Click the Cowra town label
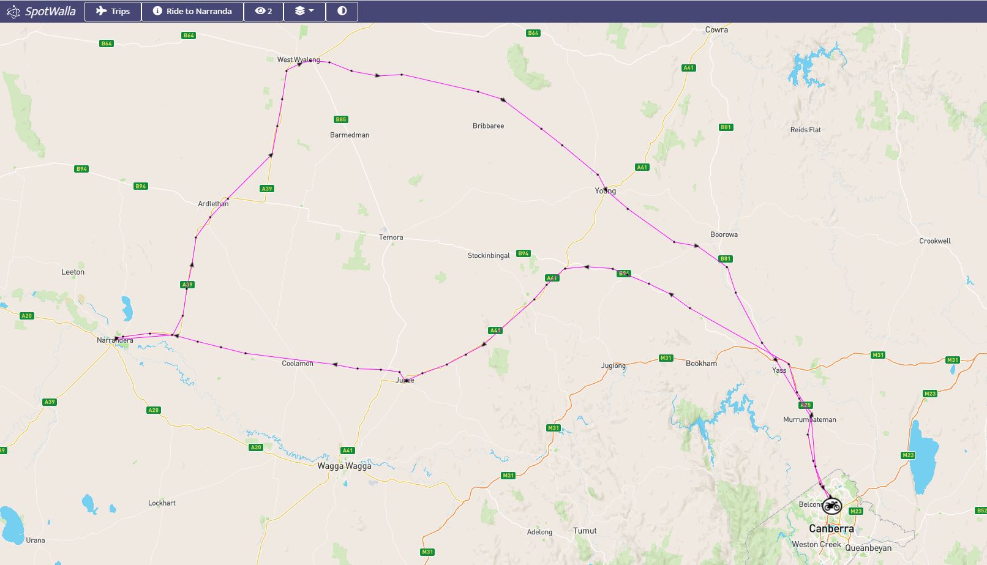The image size is (987, 565). point(716,29)
